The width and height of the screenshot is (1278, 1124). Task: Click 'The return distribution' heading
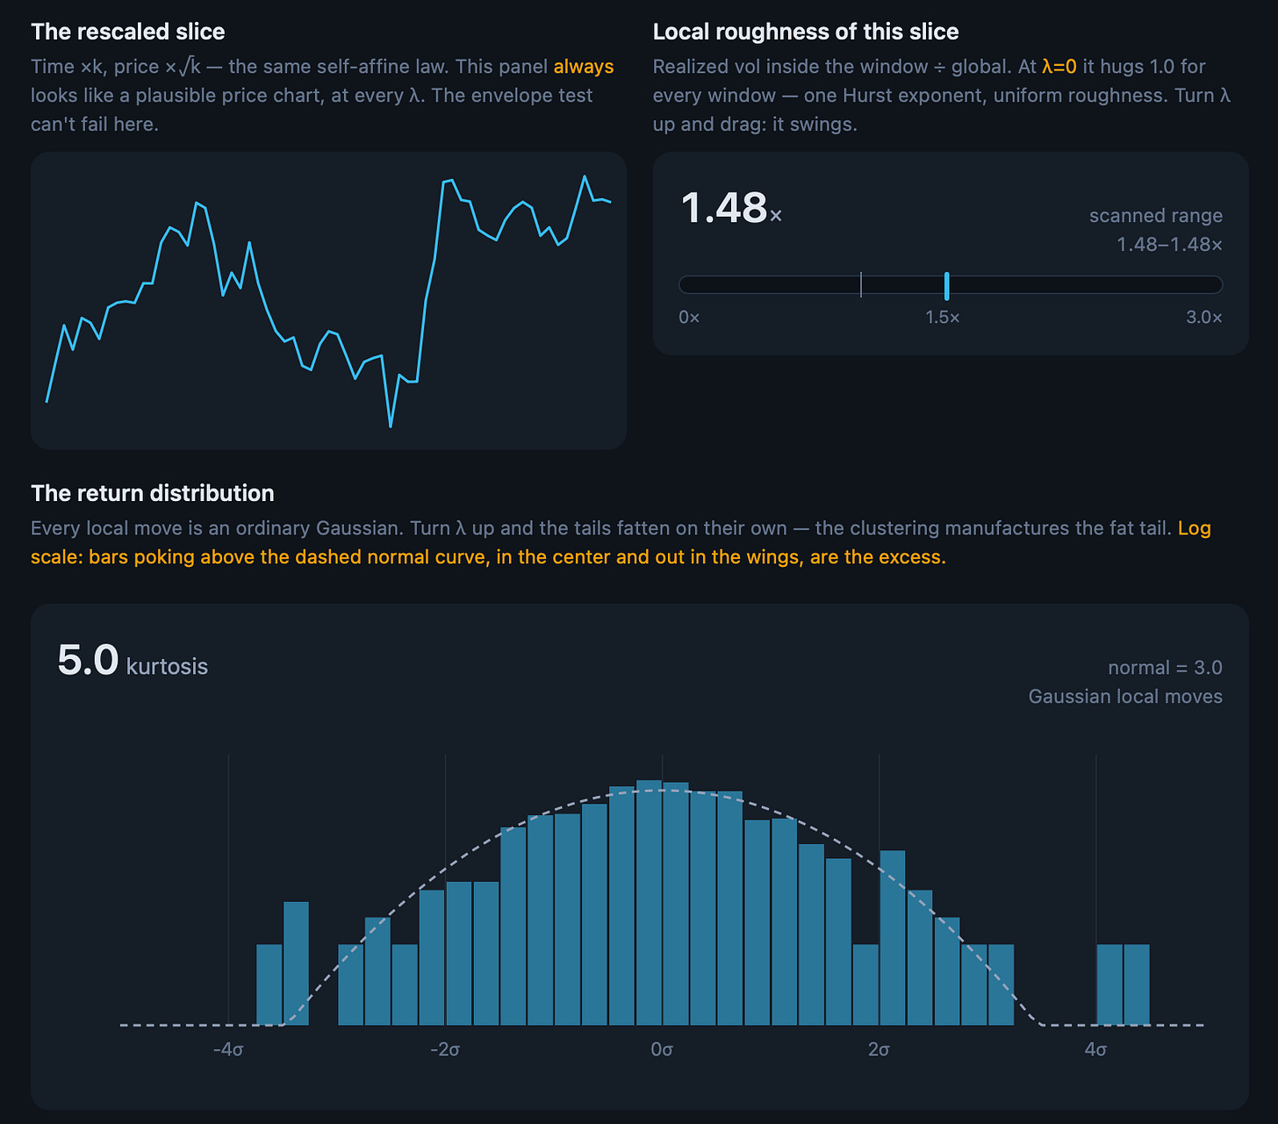(x=153, y=493)
